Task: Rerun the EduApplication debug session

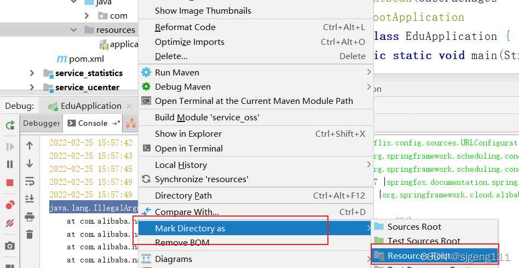Action: click(10, 125)
